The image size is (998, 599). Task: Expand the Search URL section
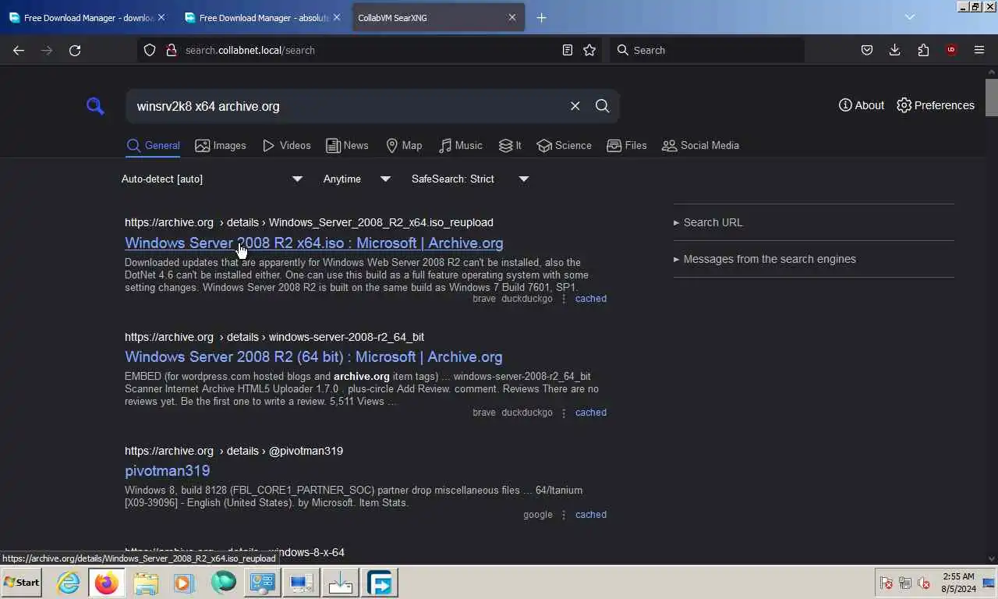click(708, 222)
